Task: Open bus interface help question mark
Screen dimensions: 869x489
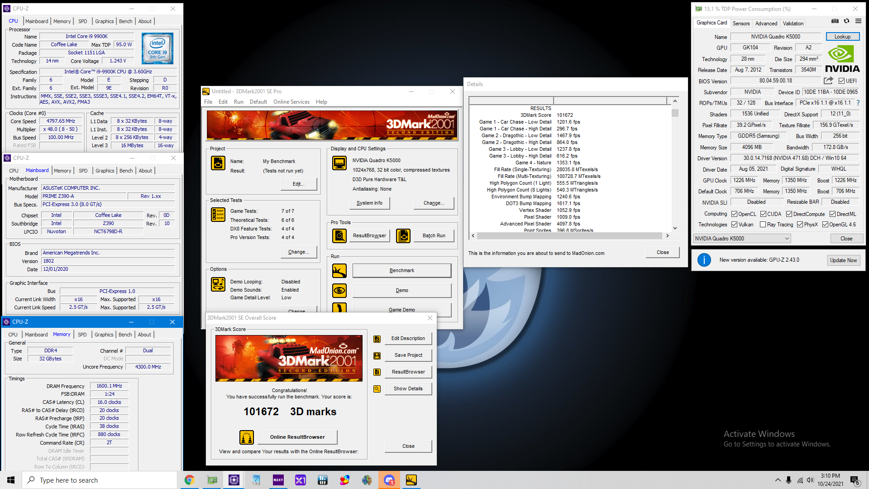Action: [858, 103]
